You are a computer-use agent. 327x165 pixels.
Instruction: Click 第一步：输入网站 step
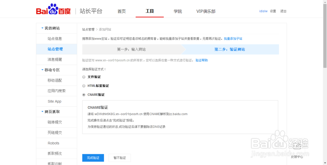point(131,49)
